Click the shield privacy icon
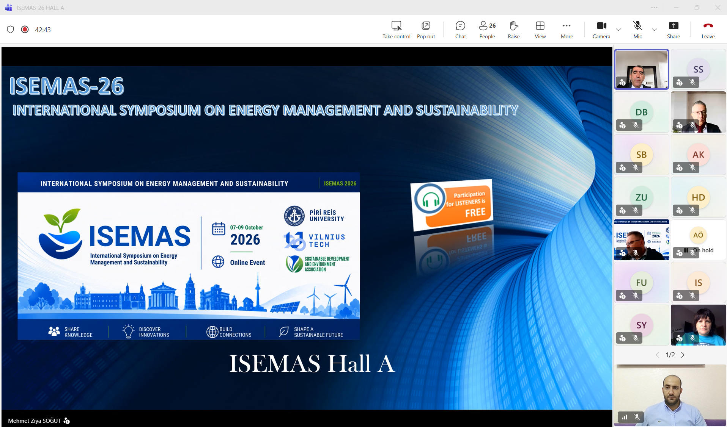This screenshot has height=427, width=727. pos(10,30)
